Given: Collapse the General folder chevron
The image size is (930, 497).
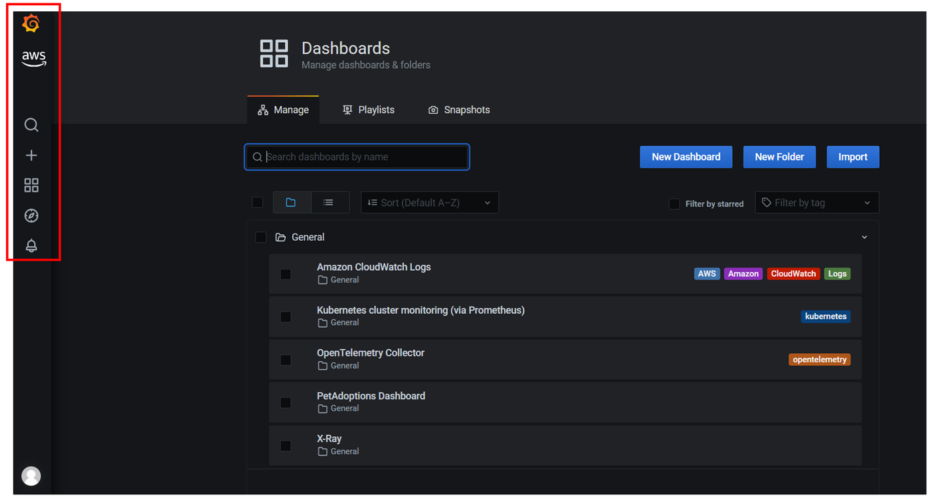Looking at the screenshot, I should pos(864,237).
